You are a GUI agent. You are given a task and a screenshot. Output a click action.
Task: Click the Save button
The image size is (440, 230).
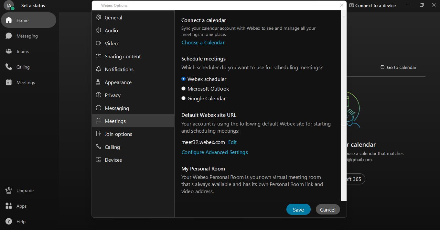298,210
